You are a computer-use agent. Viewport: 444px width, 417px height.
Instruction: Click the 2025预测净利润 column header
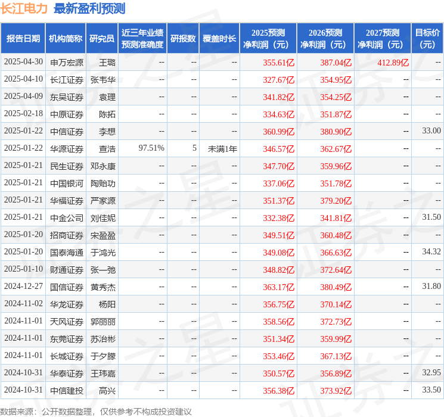coord(268,39)
